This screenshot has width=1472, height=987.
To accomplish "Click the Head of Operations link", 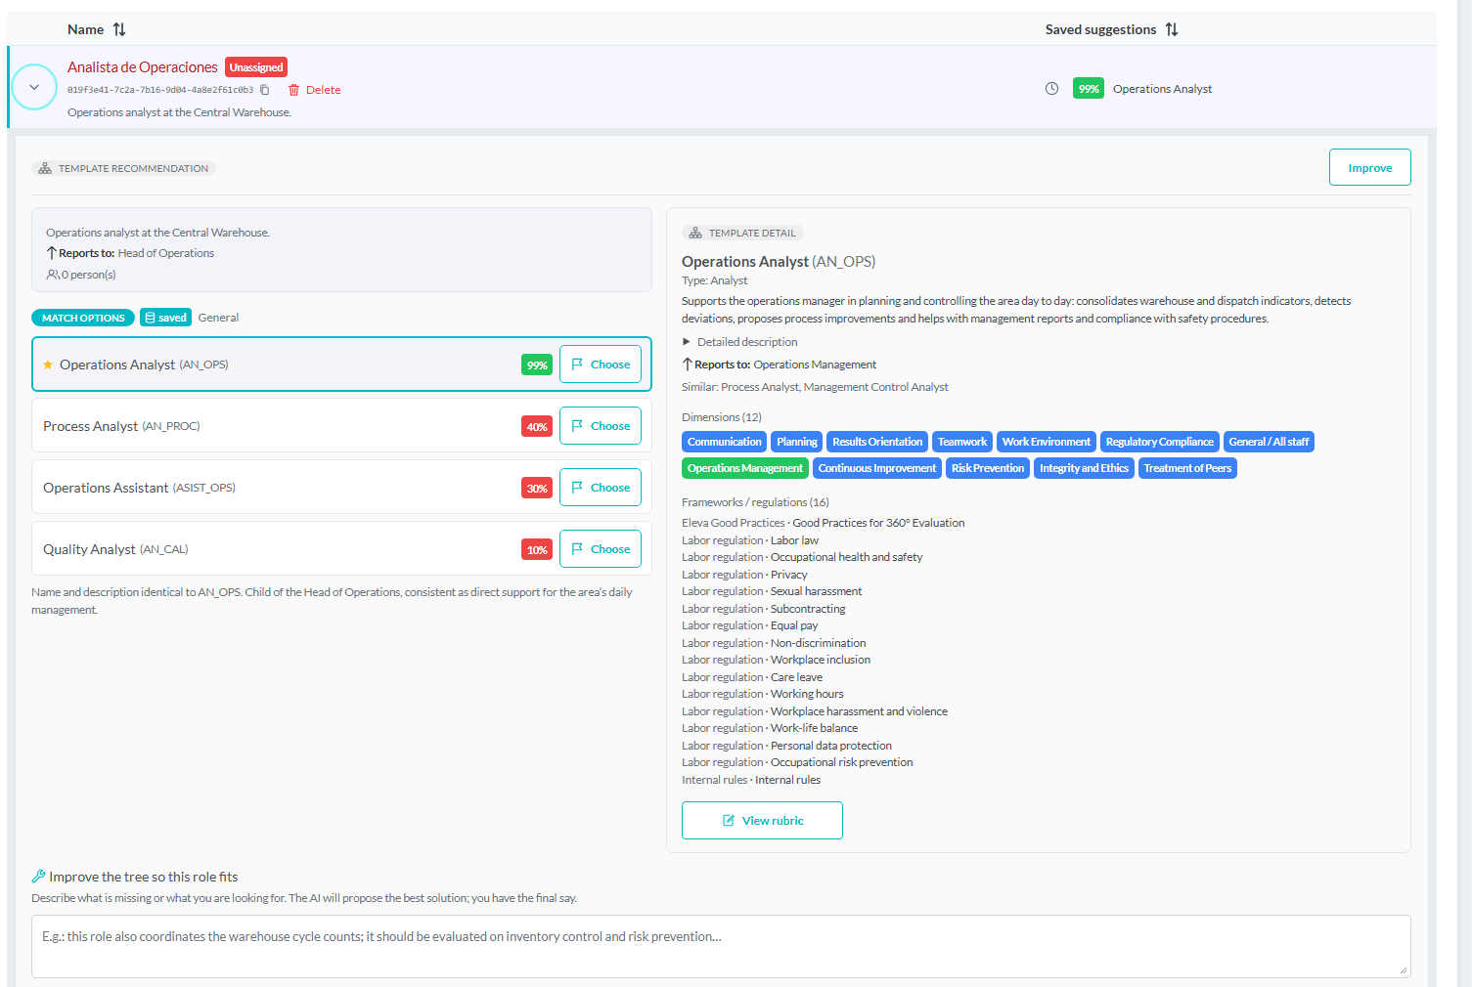I will coord(166,253).
